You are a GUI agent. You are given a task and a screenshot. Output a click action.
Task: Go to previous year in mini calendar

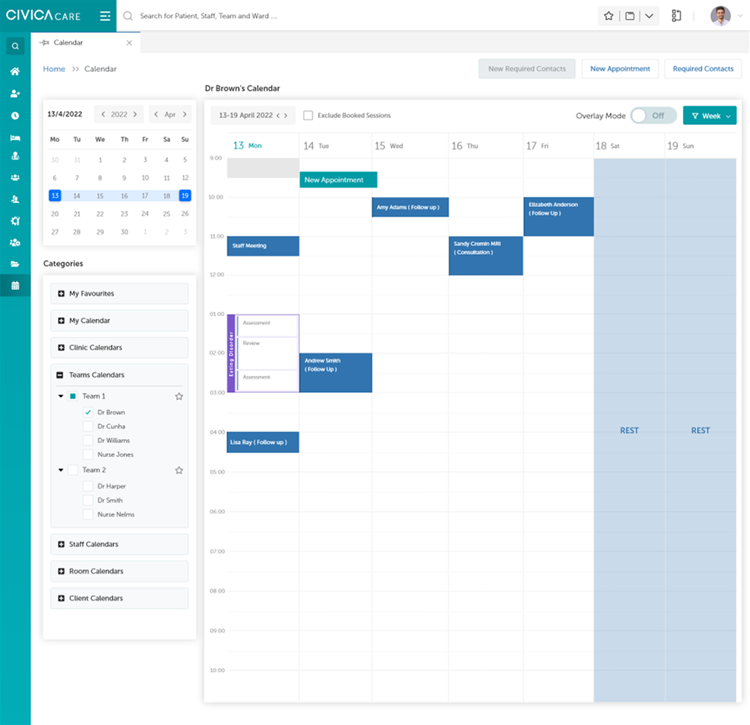(x=103, y=114)
